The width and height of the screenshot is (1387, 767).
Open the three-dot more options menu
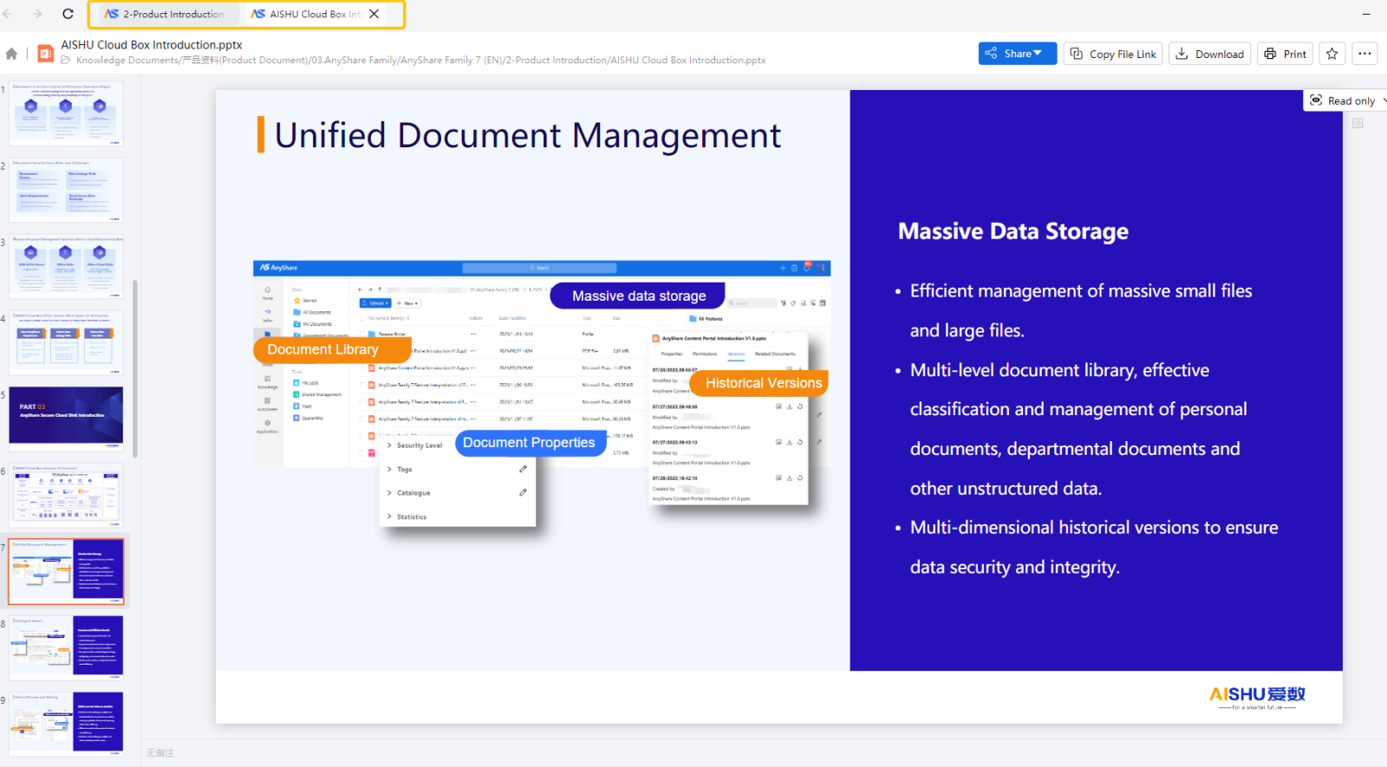point(1364,54)
